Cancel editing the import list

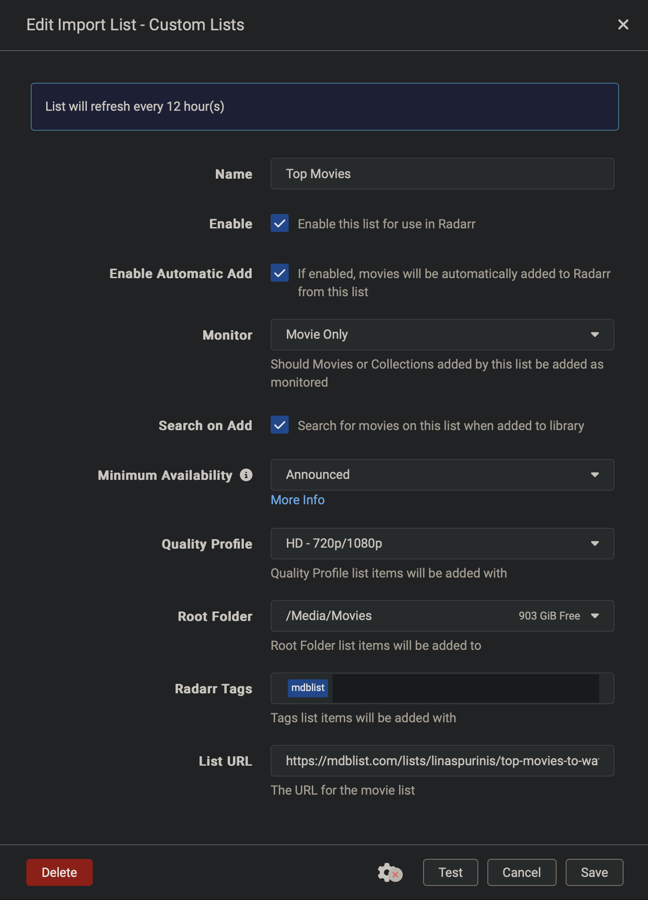(522, 872)
